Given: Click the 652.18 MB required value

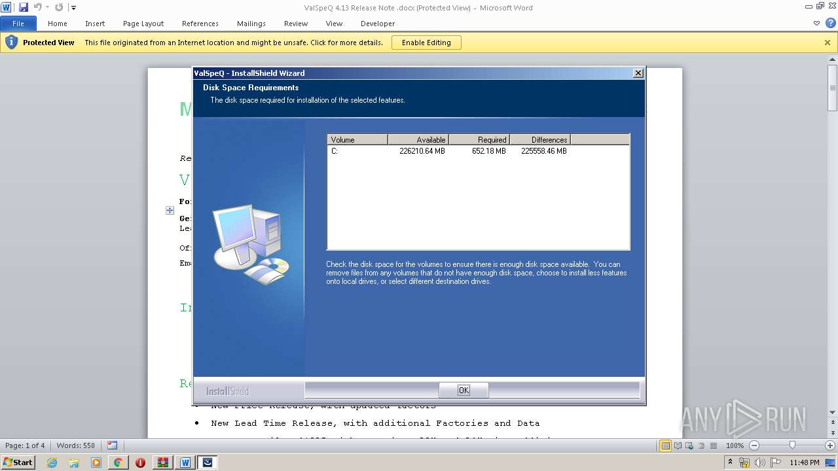Looking at the screenshot, I should (x=488, y=151).
